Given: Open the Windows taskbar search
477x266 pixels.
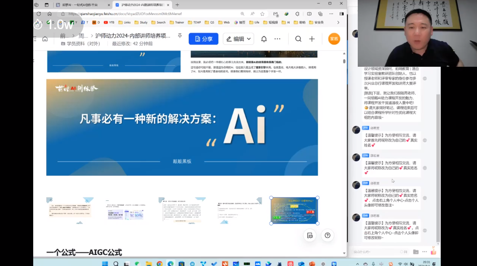Looking at the screenshot, I should 116,263.
